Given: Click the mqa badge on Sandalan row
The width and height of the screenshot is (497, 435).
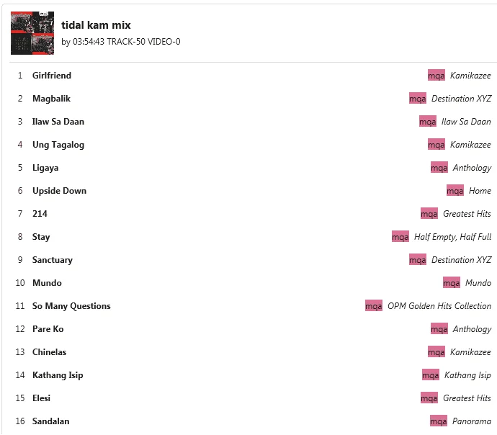Looking at the screenshot, I should point(439,421).
